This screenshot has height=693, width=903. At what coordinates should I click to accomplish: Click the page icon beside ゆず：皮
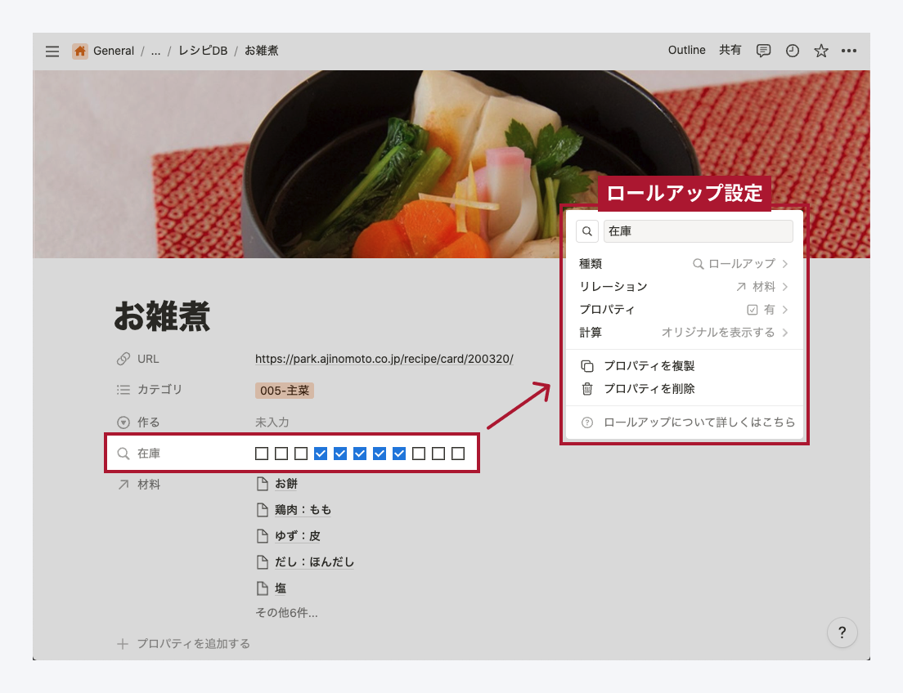[x=262, y=536]
